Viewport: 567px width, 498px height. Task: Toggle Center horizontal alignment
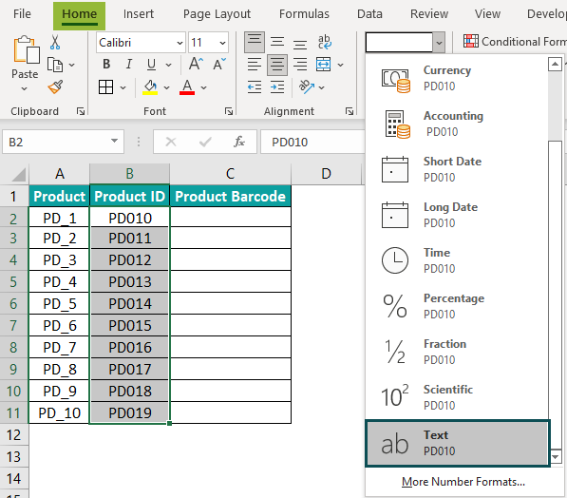277,65
